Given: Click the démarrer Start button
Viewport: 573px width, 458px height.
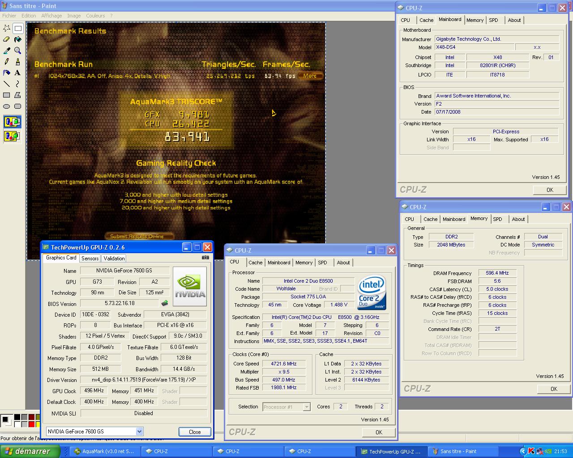Looking at the screenshot, I should (30, 451).
